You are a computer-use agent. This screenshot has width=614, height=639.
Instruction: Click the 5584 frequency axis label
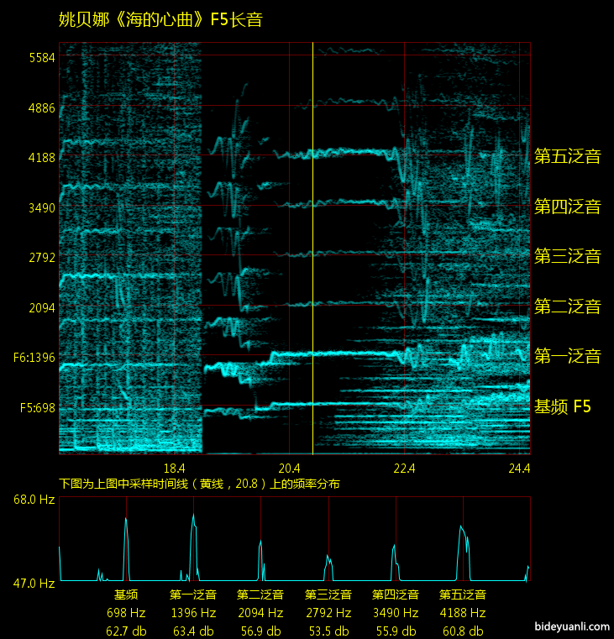(x=41, y=58)
